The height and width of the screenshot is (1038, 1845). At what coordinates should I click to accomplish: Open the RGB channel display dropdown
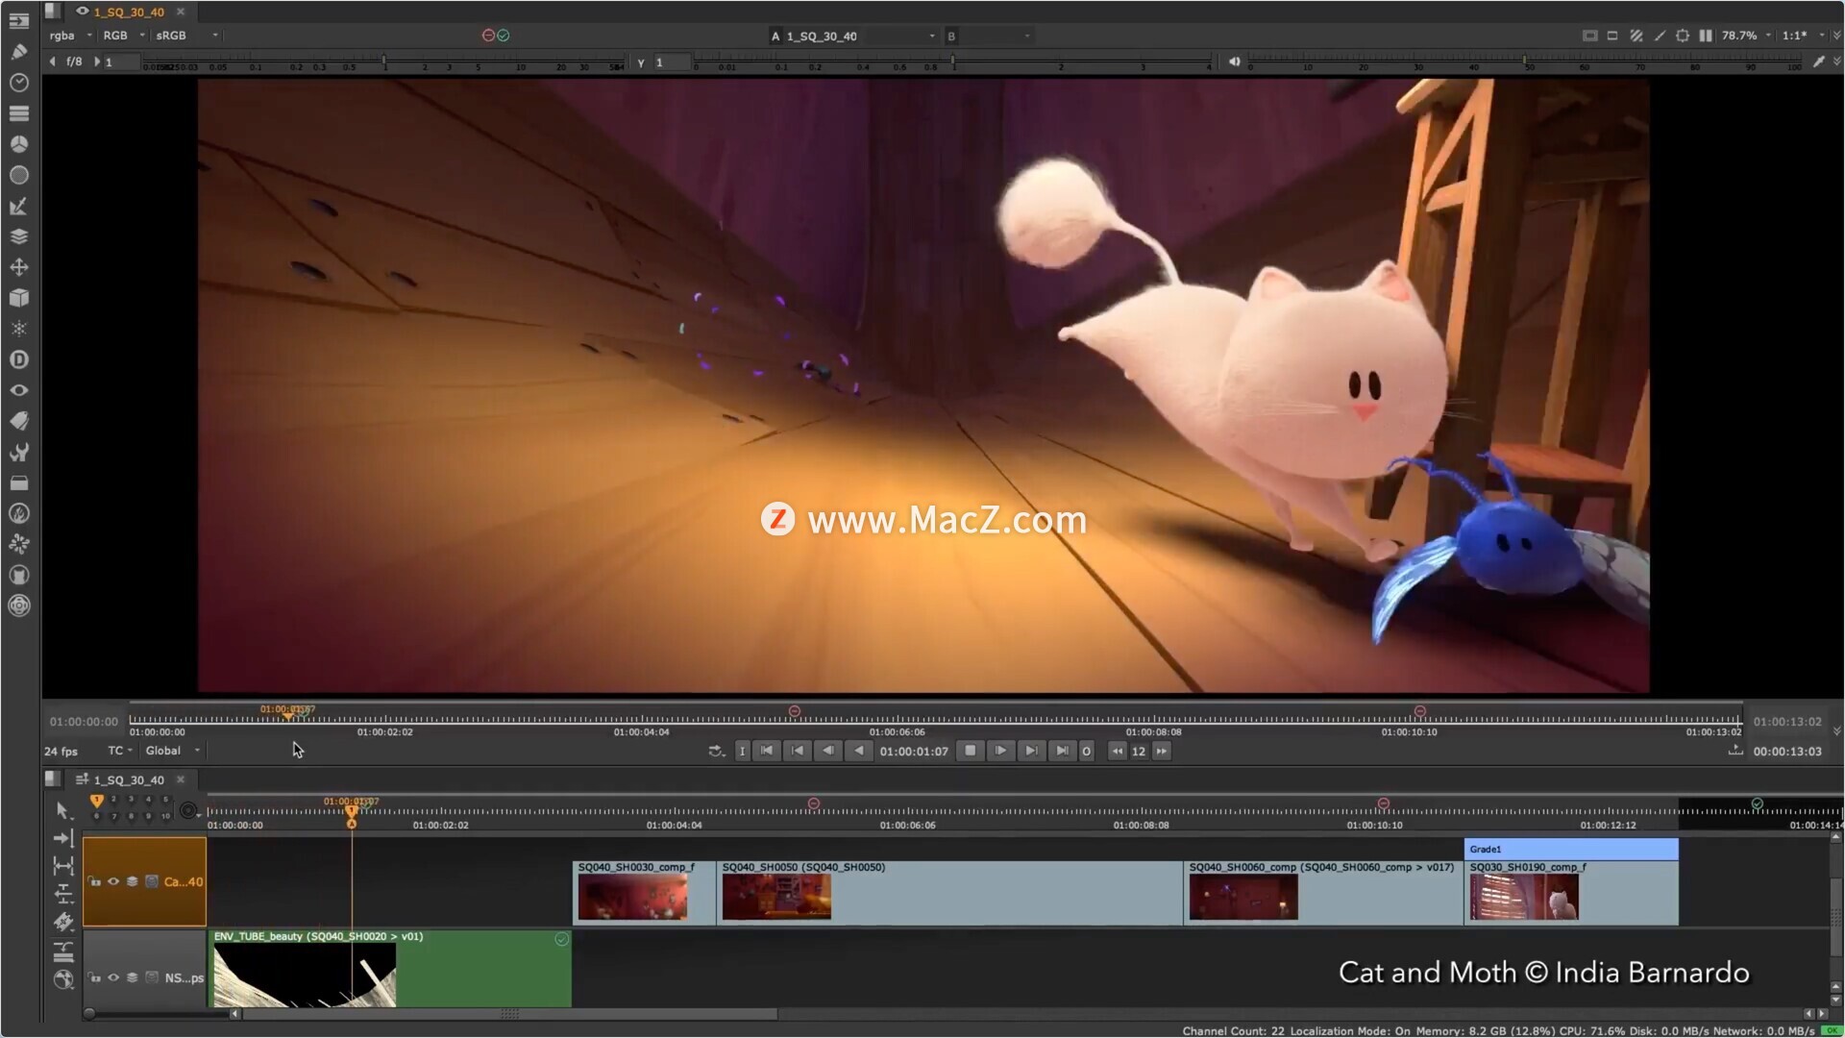click(124, 36)
